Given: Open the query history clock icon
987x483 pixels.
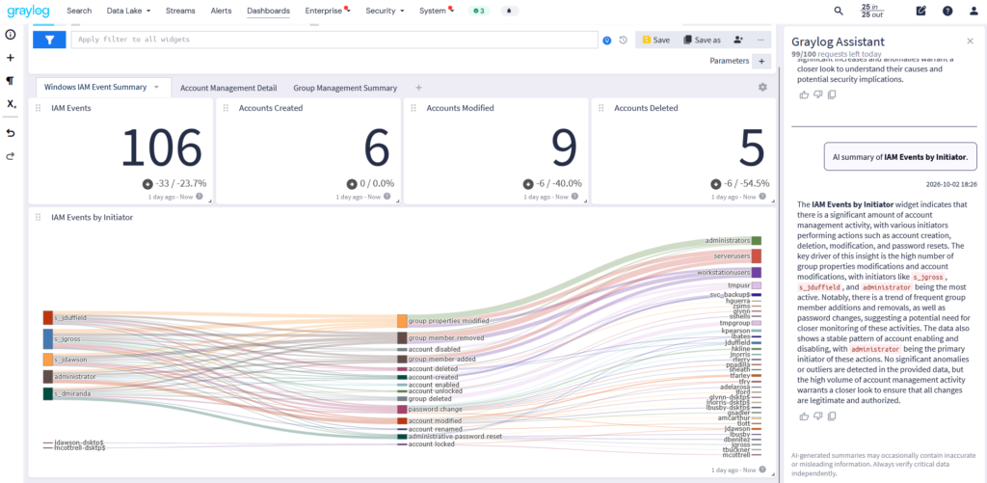Looking at the screenshot, I should tap(624, 40).
